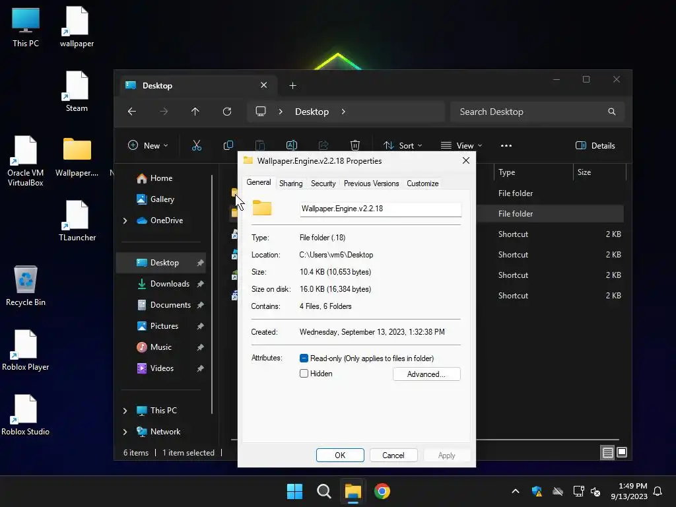Screen dimensions: 676x507
Task: Select the Roblox Studio desktop shortcut
Action: click(26, 415)
